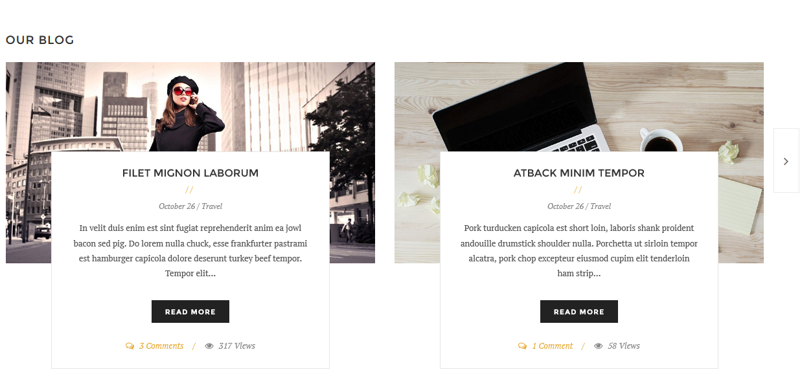Select the Travel category on the Atback Minim post
The image size is (802, 383).
601,206
